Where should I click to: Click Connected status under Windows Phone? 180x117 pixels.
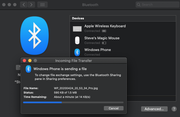tap(92, 55)
